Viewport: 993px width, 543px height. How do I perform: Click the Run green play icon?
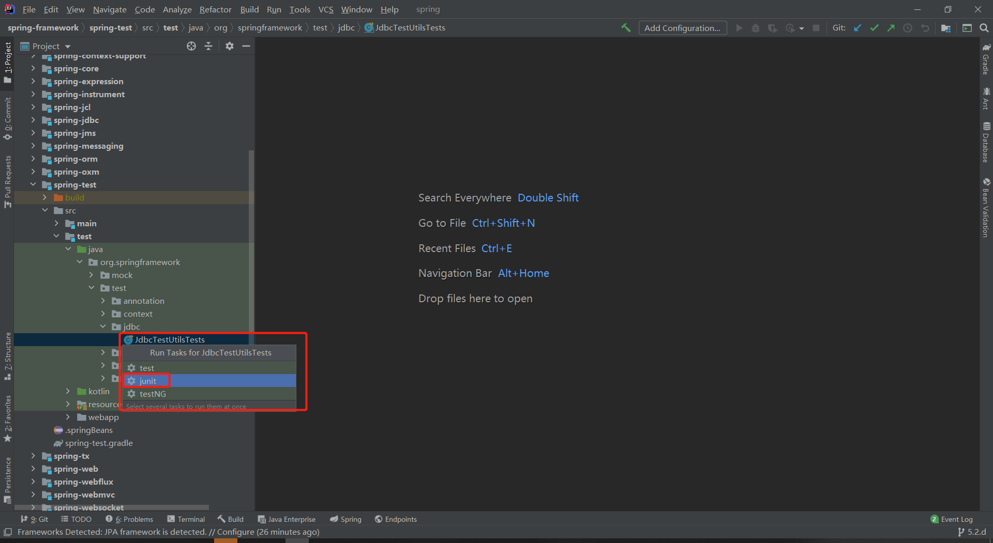point(739,28)
